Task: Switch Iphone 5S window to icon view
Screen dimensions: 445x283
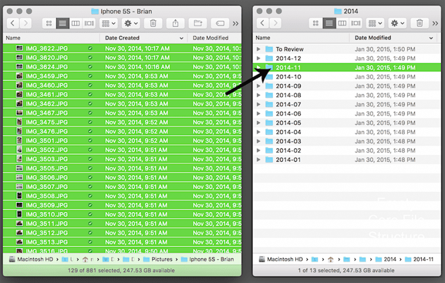Action: [x=49, y=23]
